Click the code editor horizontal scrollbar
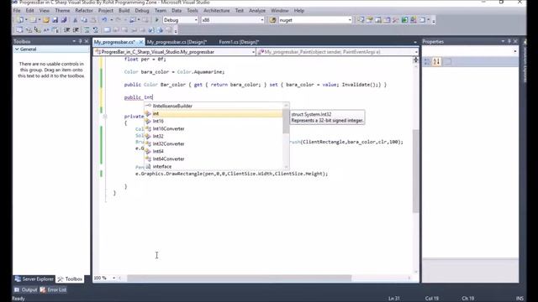The height and width of the screenshot is (302, 538). point(264,278)
